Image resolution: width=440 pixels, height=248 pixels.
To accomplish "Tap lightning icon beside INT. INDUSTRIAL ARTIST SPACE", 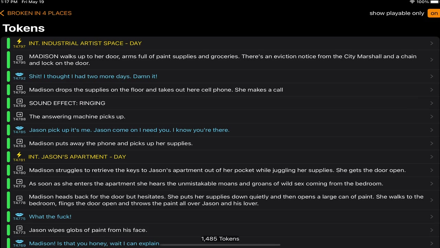I will [19, 41].
